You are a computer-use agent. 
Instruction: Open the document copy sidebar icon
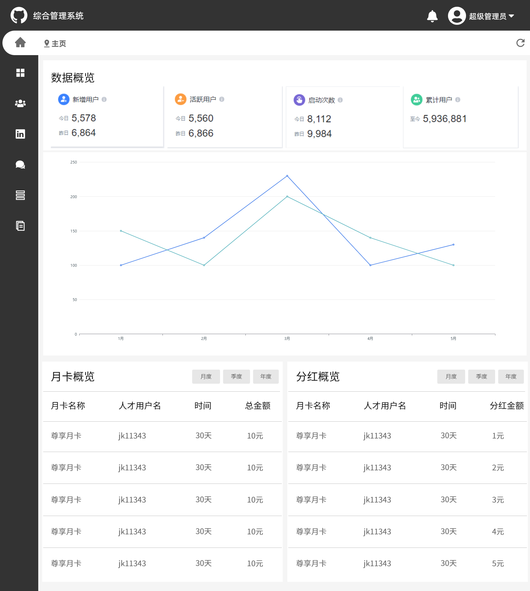tap(20, 226)
